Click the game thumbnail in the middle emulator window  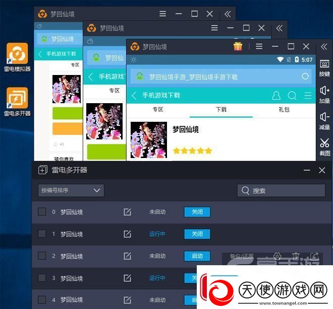tap(104, 121)
